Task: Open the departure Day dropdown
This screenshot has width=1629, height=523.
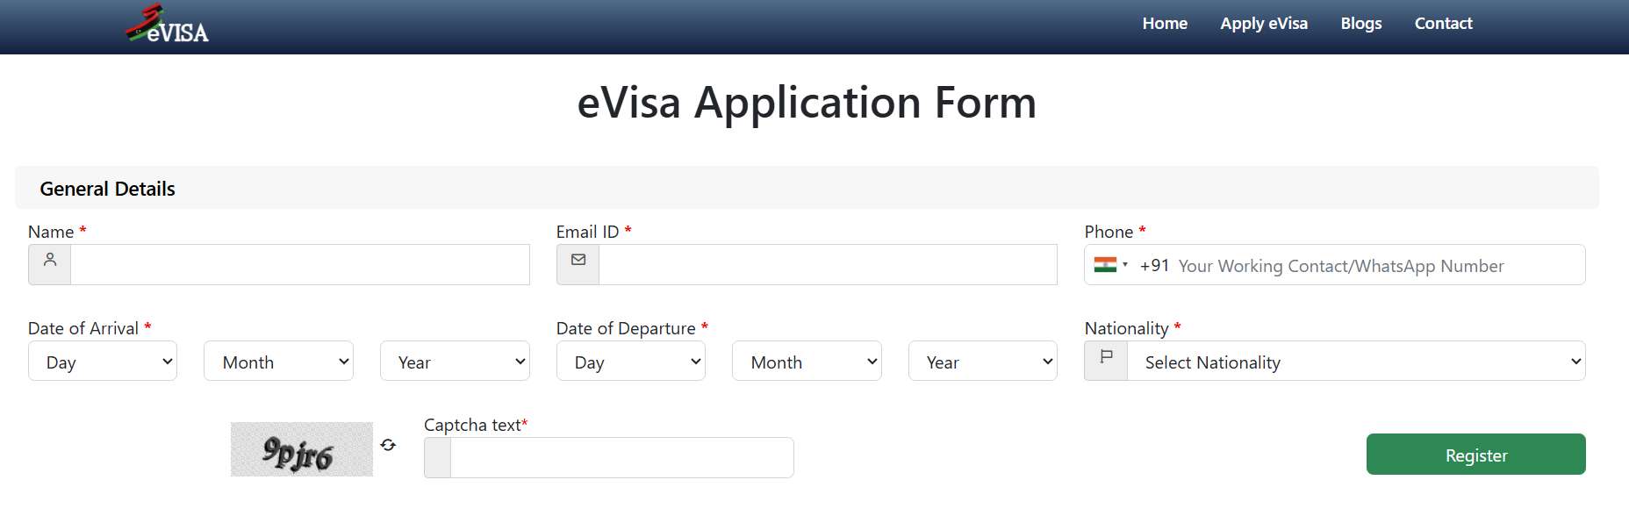Action: click(631, 361)
